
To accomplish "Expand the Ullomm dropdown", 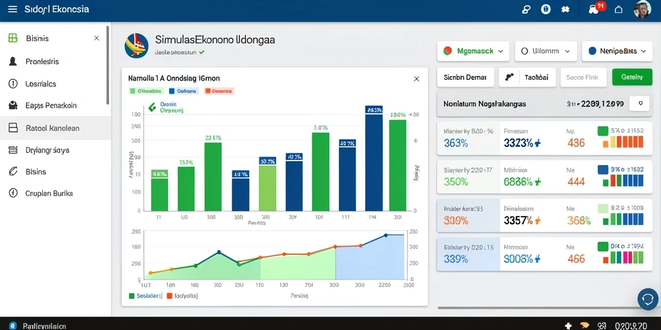I will pos(545,51).
